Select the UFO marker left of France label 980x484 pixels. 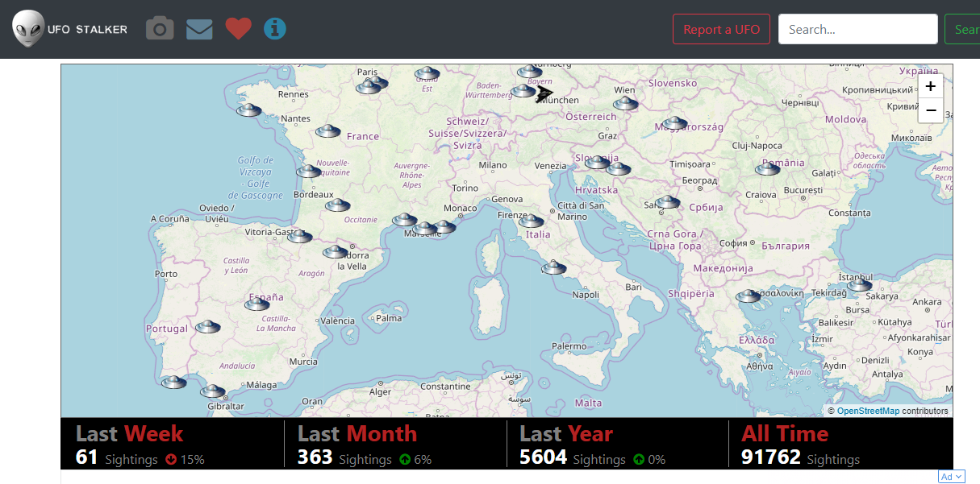[327, 130]
